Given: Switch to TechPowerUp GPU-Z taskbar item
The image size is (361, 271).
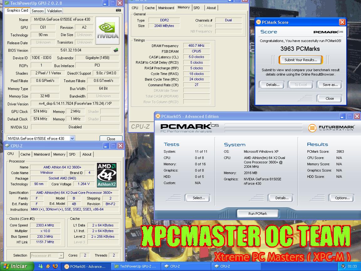Looking at the screenshot, I should click(136, 266).
